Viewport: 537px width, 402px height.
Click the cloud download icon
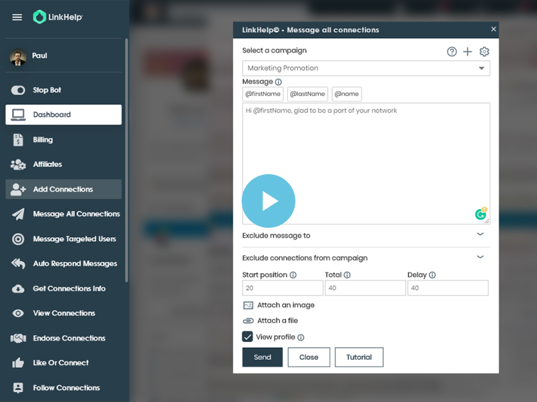coord(18,289)
